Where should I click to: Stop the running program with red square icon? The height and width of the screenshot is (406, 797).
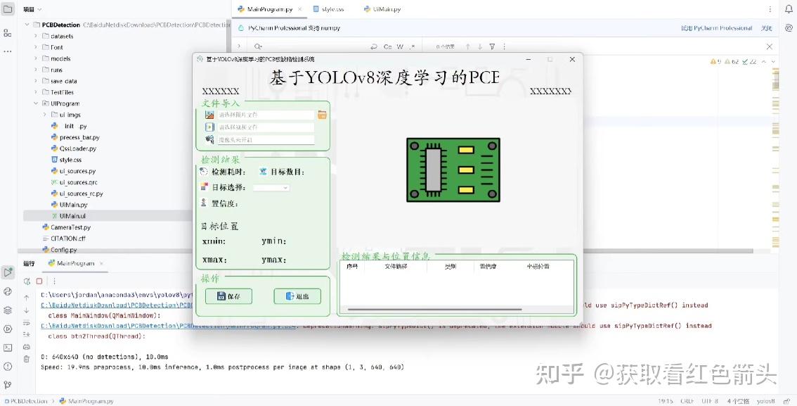(x=39, y=281)
